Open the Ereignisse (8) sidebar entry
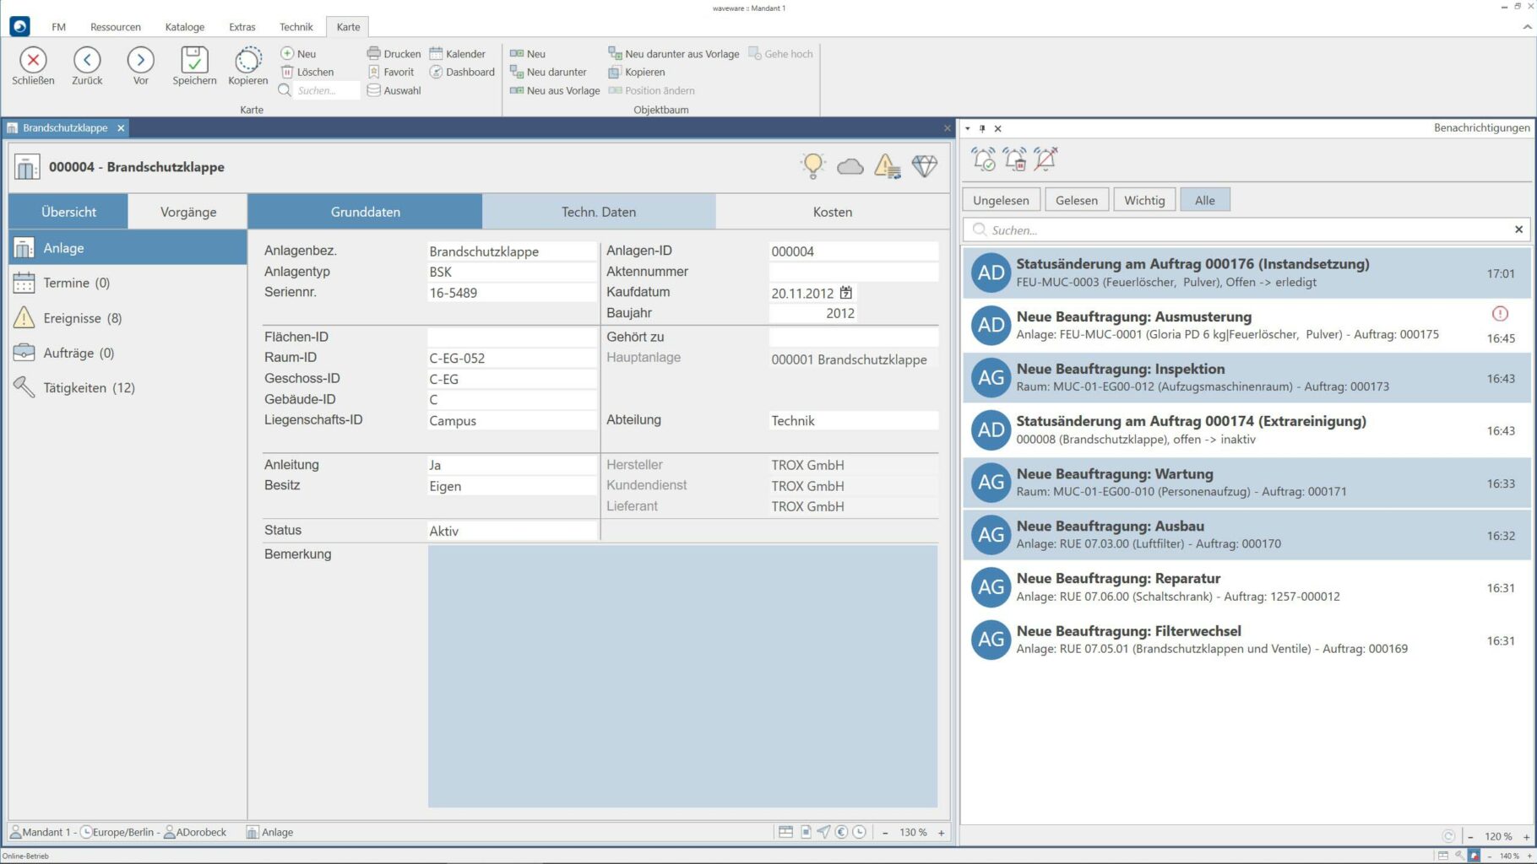 [82, 318]
